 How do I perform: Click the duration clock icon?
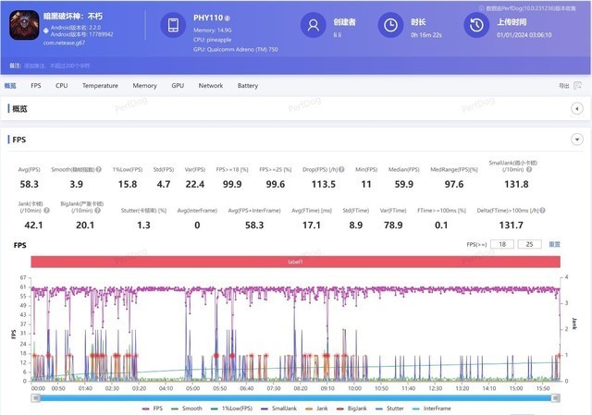[392, 26]
